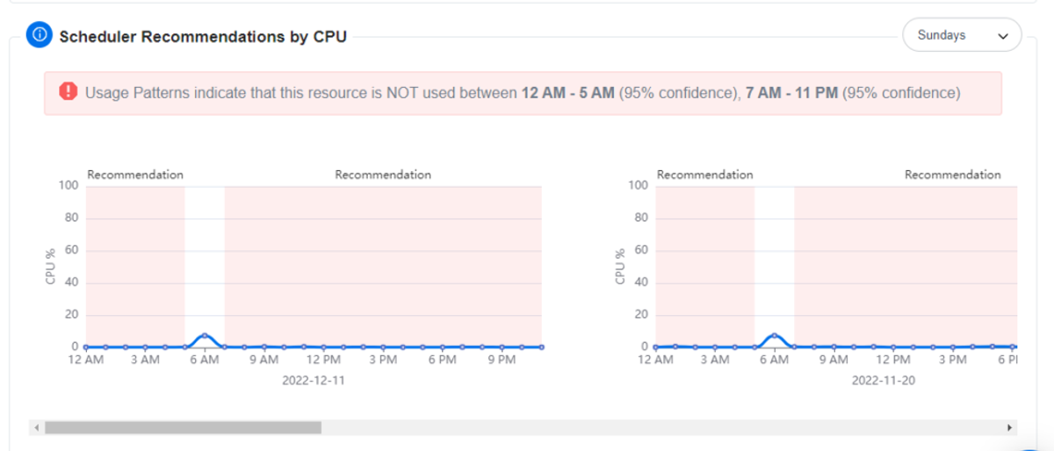Click the Scheduler Recommendations by CPU heading

pos(203,36)
